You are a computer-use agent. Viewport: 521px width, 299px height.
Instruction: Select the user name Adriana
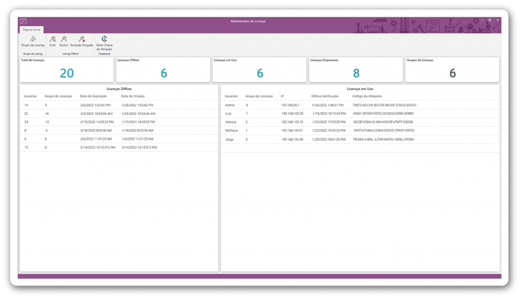point(230,122)
